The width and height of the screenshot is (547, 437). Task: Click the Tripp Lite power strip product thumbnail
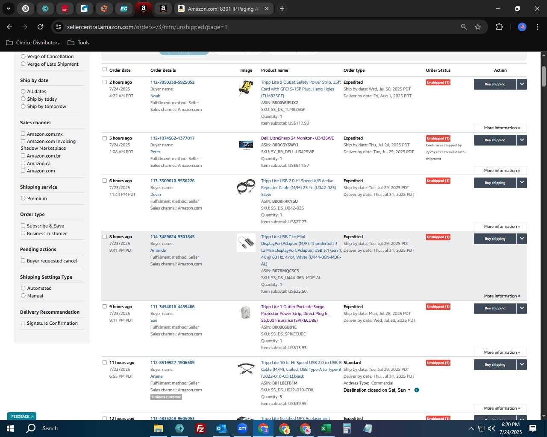(x=246, y=87)
